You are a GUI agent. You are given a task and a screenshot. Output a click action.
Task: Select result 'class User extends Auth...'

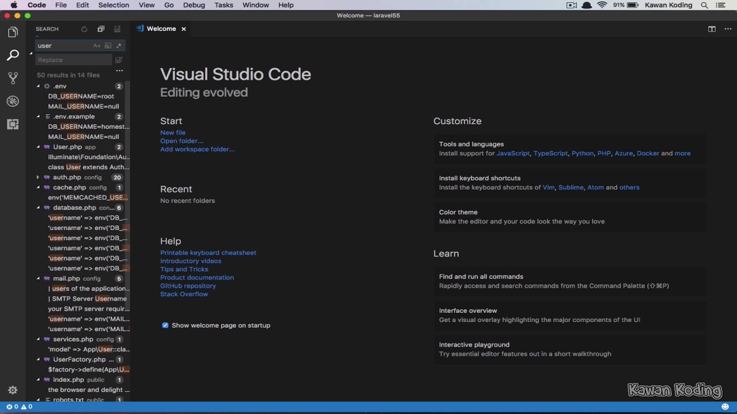point(89,167)
